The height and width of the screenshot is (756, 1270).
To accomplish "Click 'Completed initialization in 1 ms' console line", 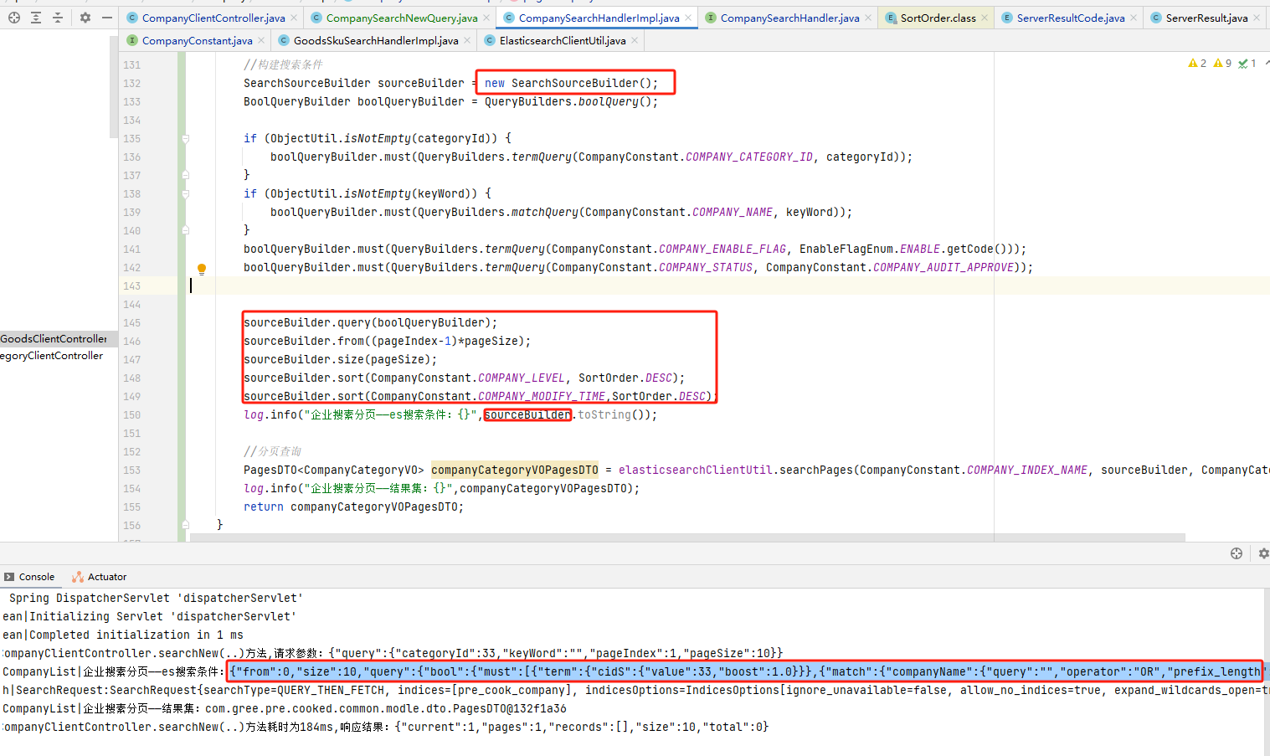I will (x=123, y=635).
